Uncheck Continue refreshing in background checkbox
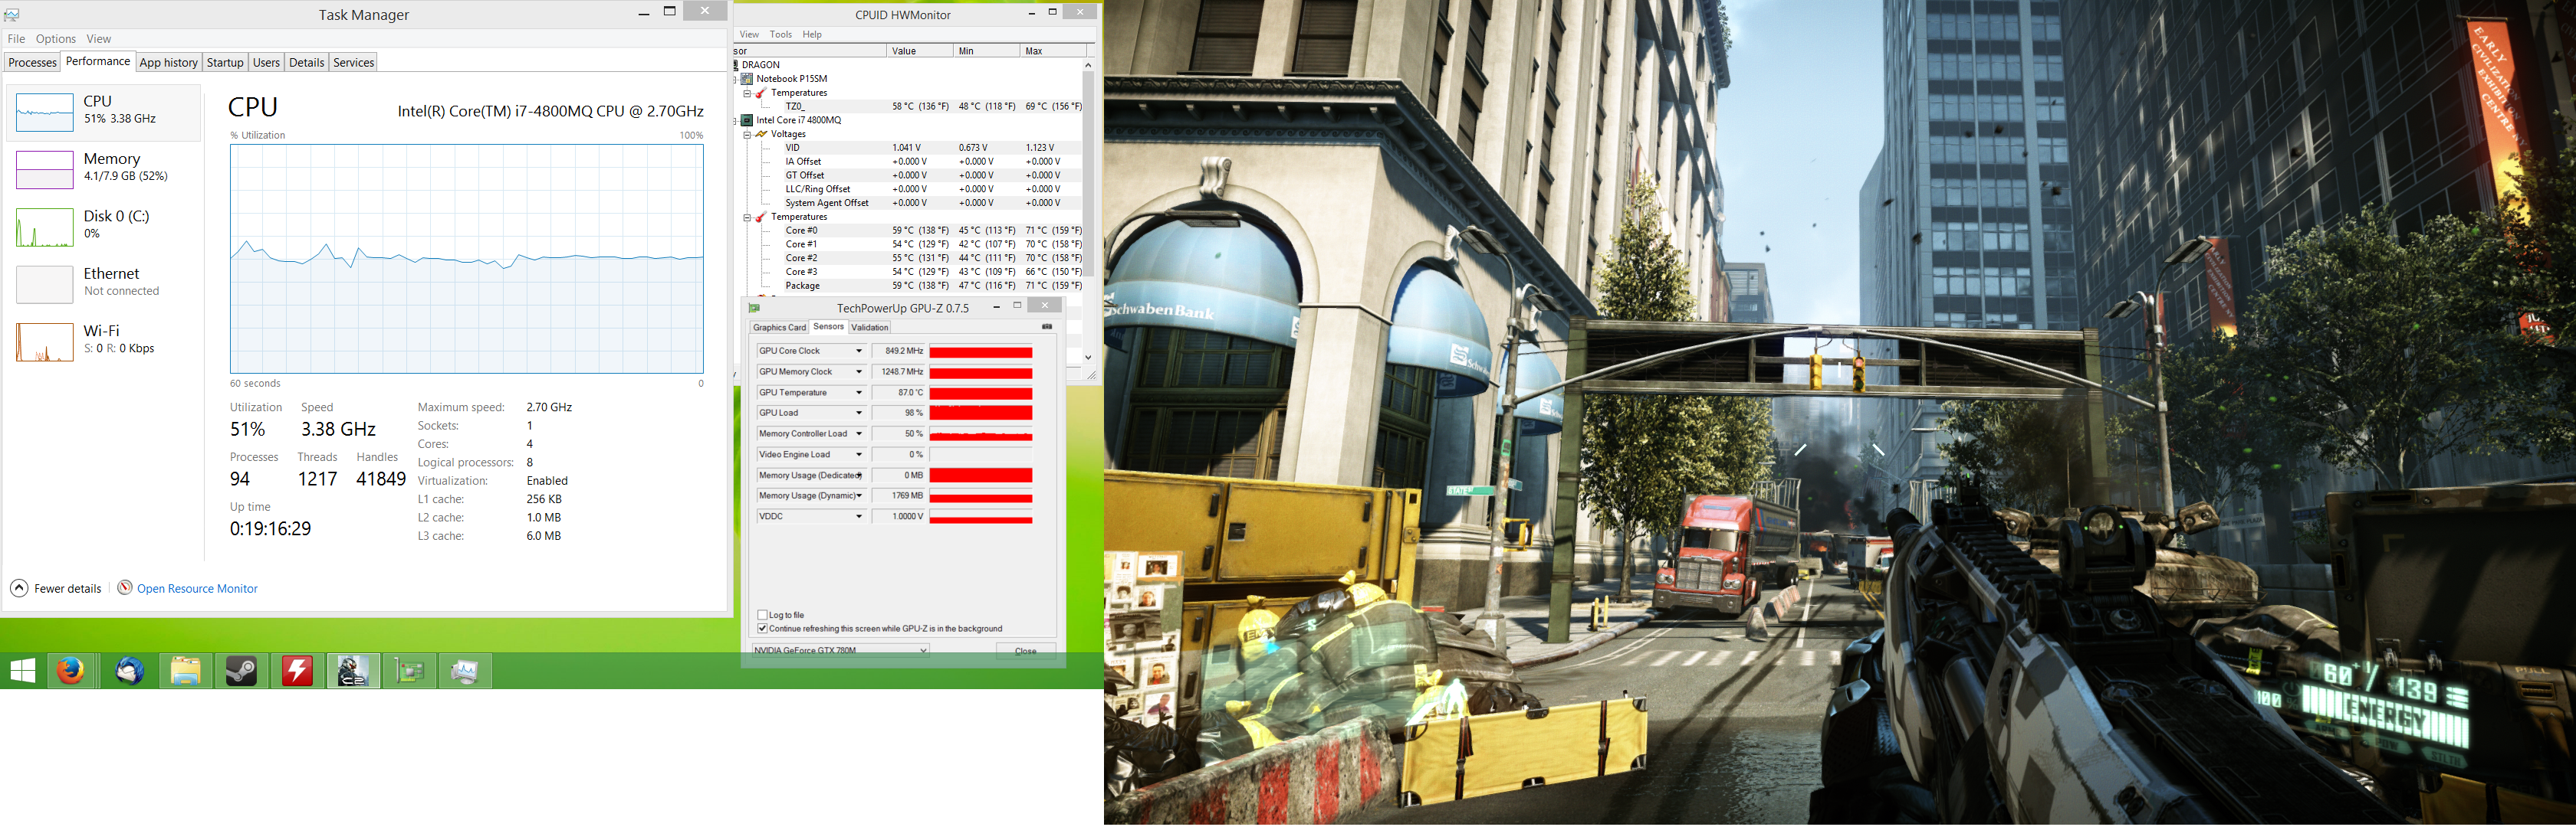The width and height of the screenshot is (2576, 827). pyautogui.click(x=763, y=629)
